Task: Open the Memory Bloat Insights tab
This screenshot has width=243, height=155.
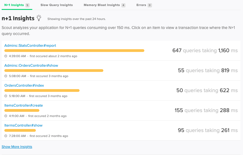Action: point(102,5)
